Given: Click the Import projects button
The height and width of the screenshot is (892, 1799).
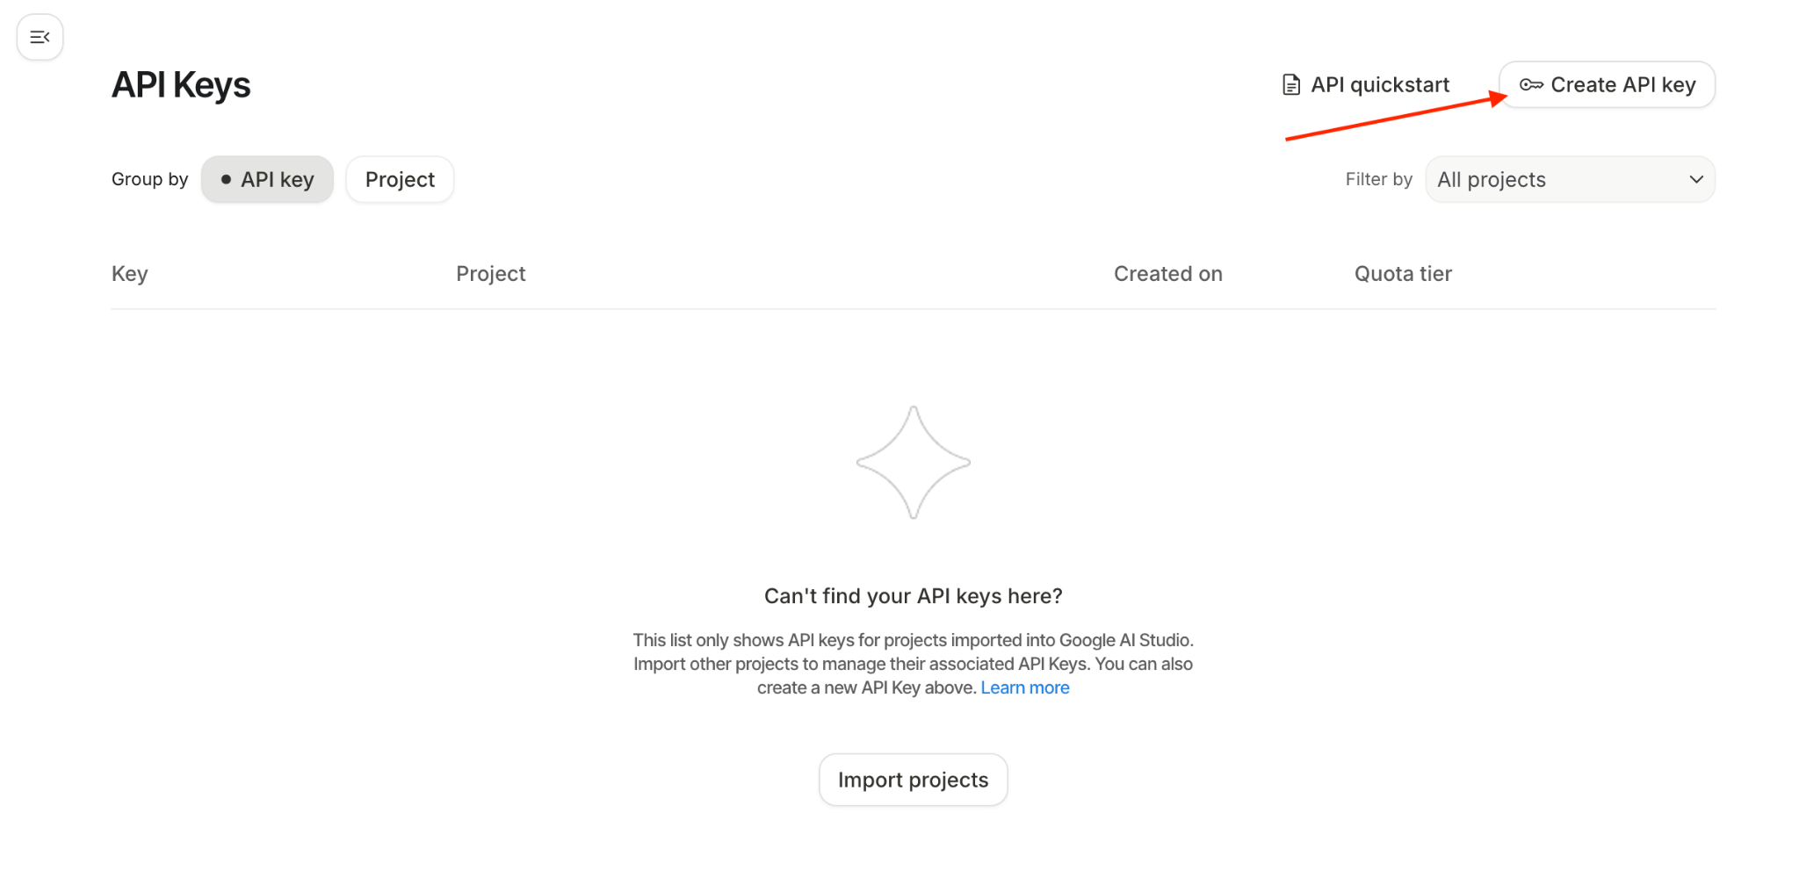Looking at the screenshot, I should (x=913, y=780).
